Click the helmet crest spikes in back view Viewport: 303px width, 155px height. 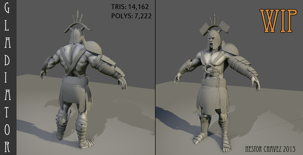pyautogui.click(x=77, y=17)
